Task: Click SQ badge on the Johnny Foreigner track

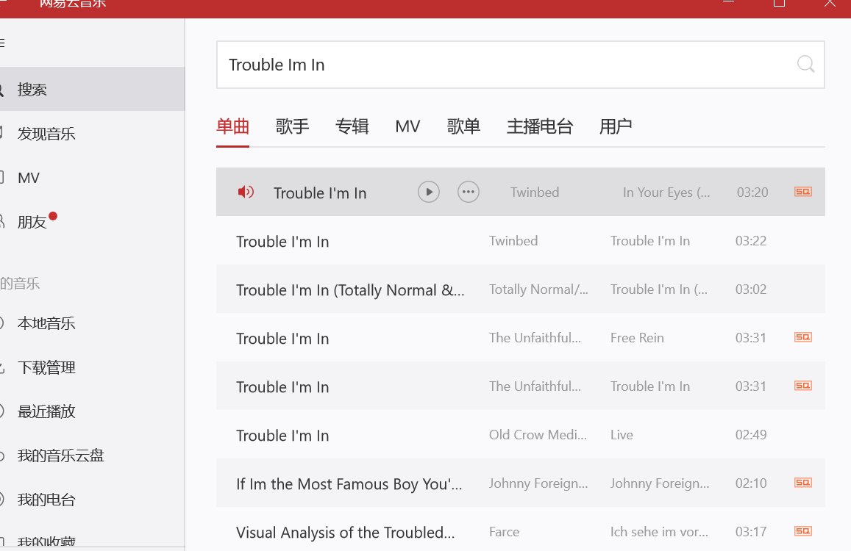Action: tap(802, 483)
